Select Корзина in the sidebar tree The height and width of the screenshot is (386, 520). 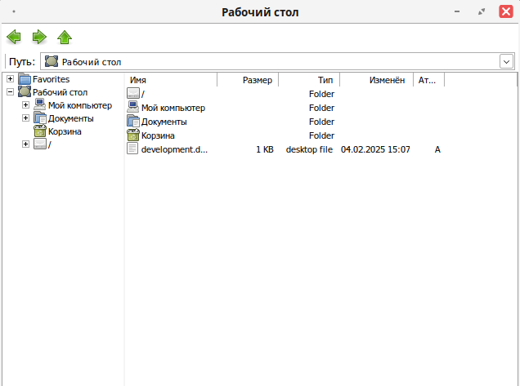(65, 131)
